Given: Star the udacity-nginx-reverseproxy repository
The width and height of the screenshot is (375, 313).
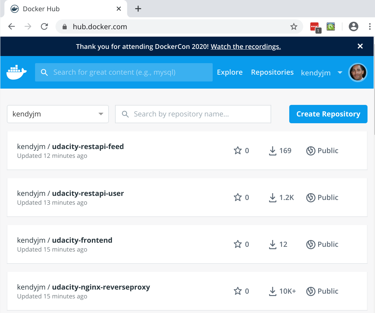Looking at the screenshot, I should [x=238, y=291].
